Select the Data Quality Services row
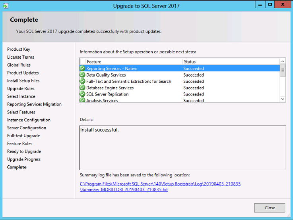Screen dimensions: 293x220 [180, 75]
